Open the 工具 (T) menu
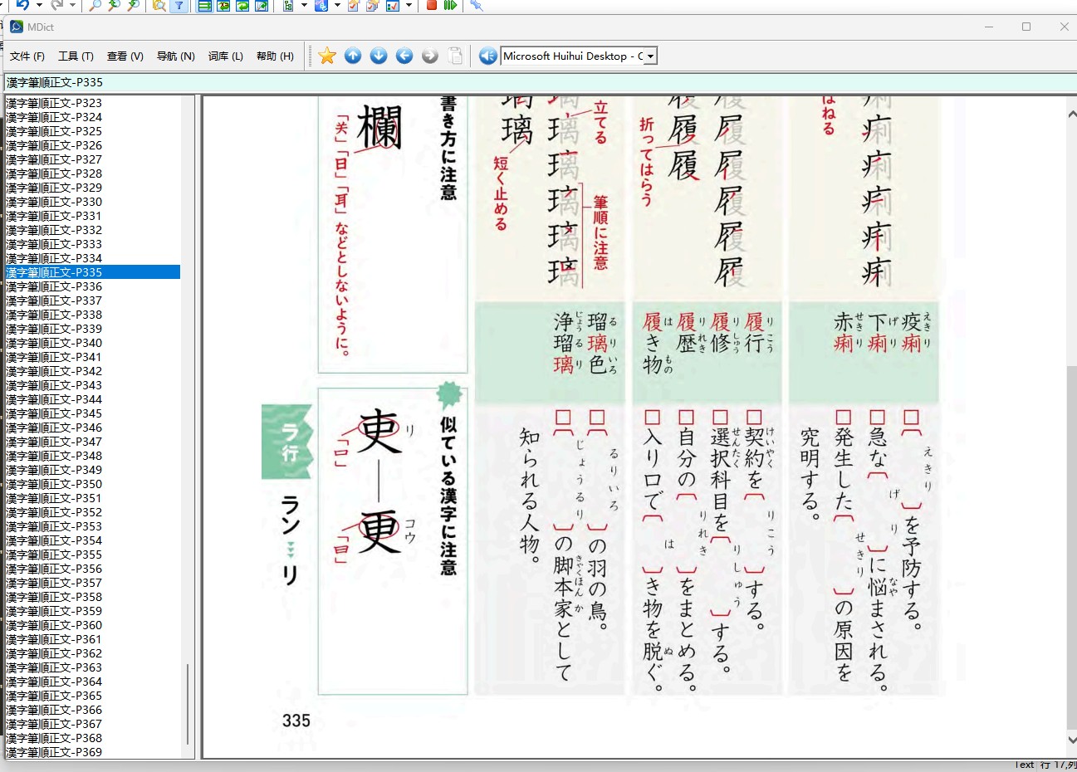This screenshot has width=1077, height=772. coord(76,56)
